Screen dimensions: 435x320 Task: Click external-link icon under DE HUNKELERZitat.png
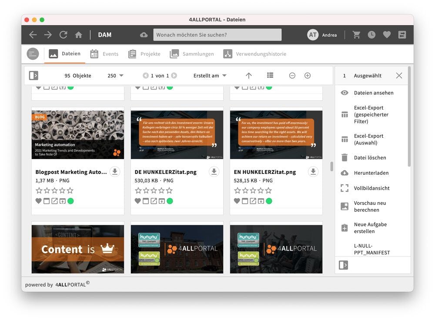154,201
